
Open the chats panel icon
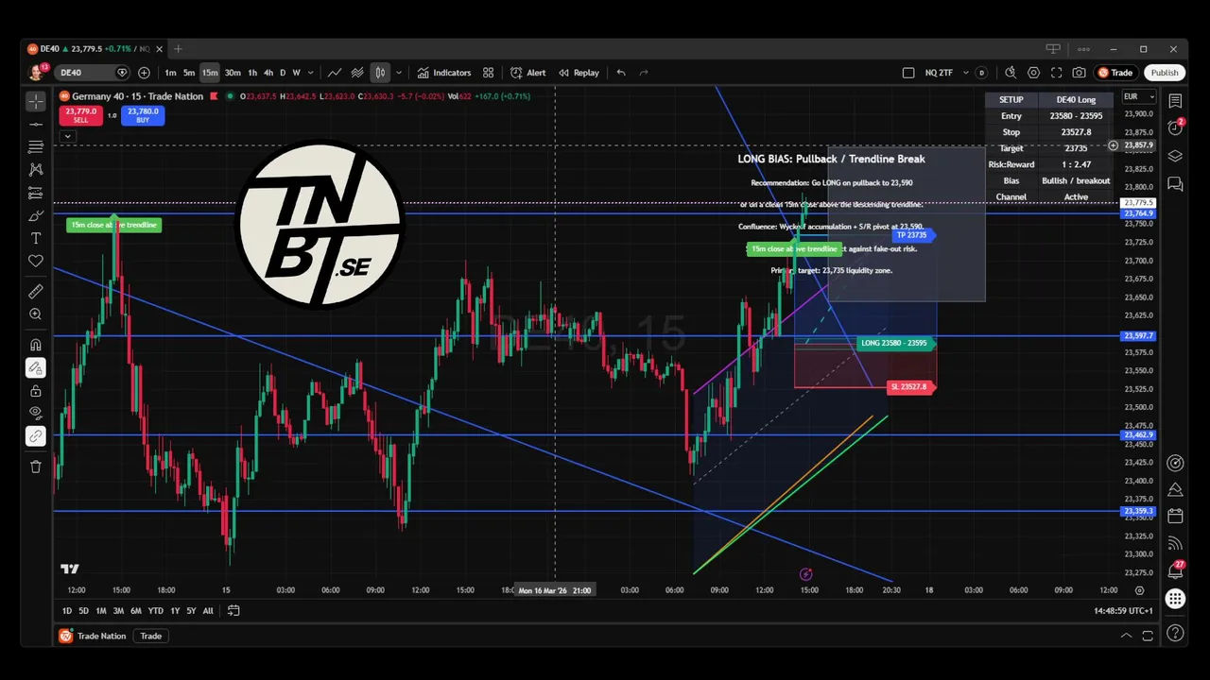pos(1175,184)
